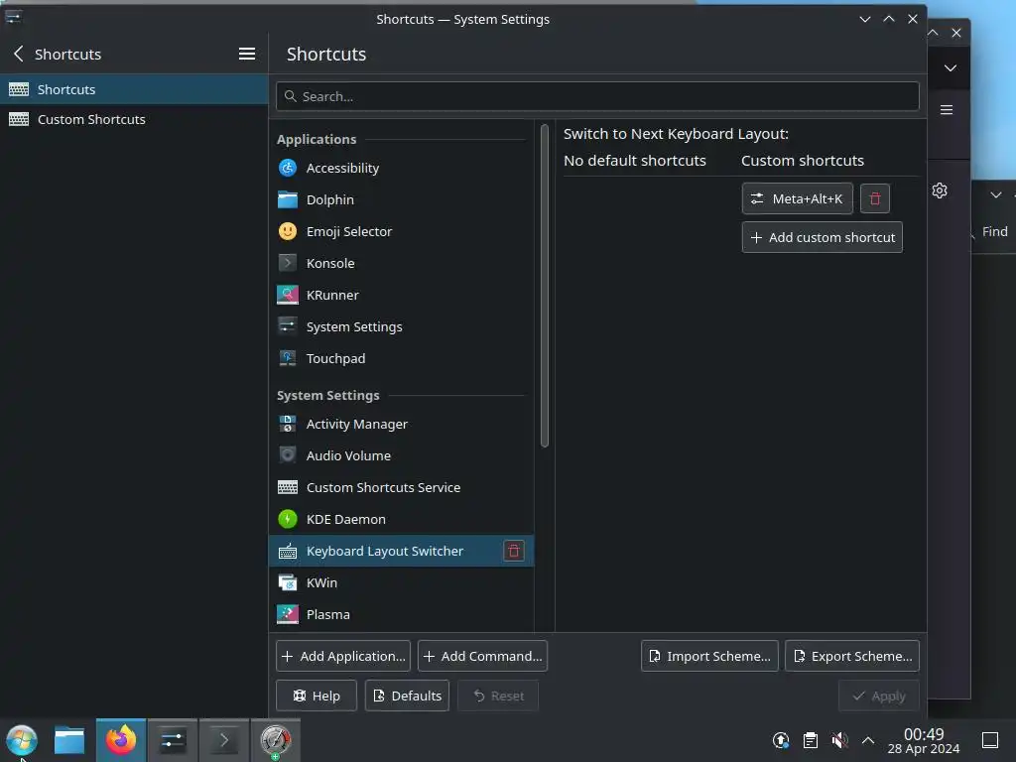1016x762 pixels.
Task: Click the Add Command button
Action: [x=483, y=656]
